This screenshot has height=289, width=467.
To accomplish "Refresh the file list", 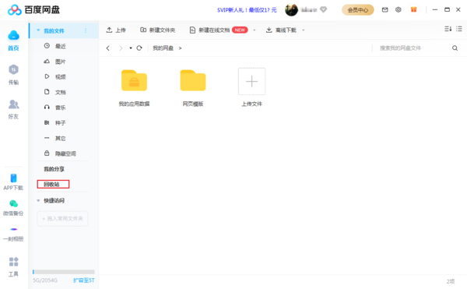I will (x=139, y=48).
